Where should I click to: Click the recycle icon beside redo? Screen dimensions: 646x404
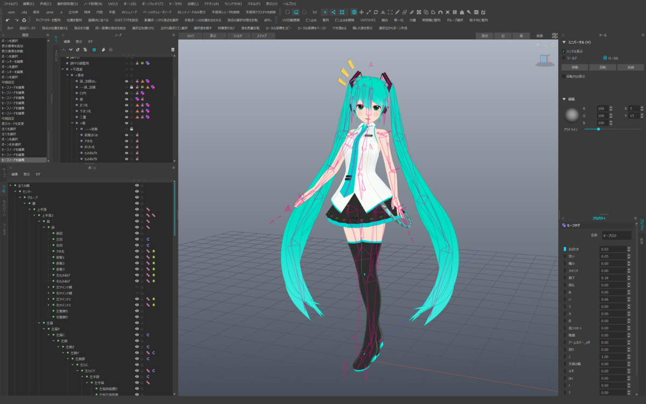pyautogui.click(x=24, y=20)
